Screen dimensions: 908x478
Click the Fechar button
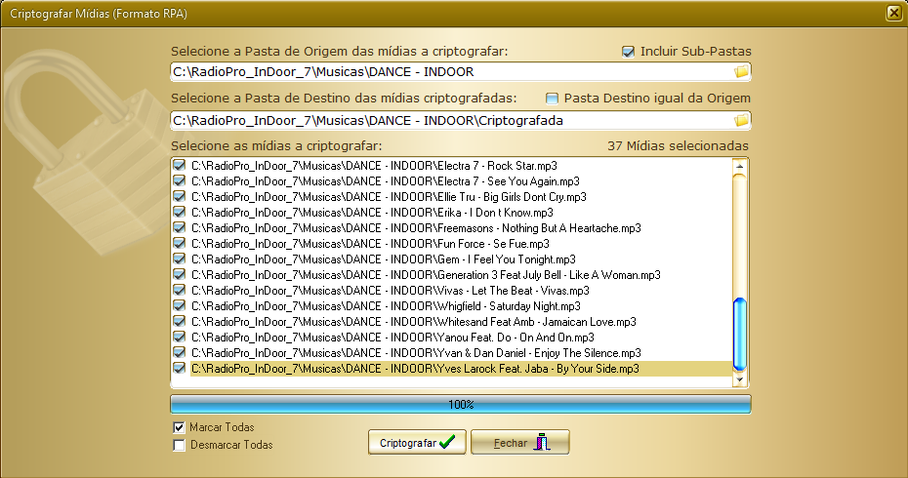click(x=520, y=443)
